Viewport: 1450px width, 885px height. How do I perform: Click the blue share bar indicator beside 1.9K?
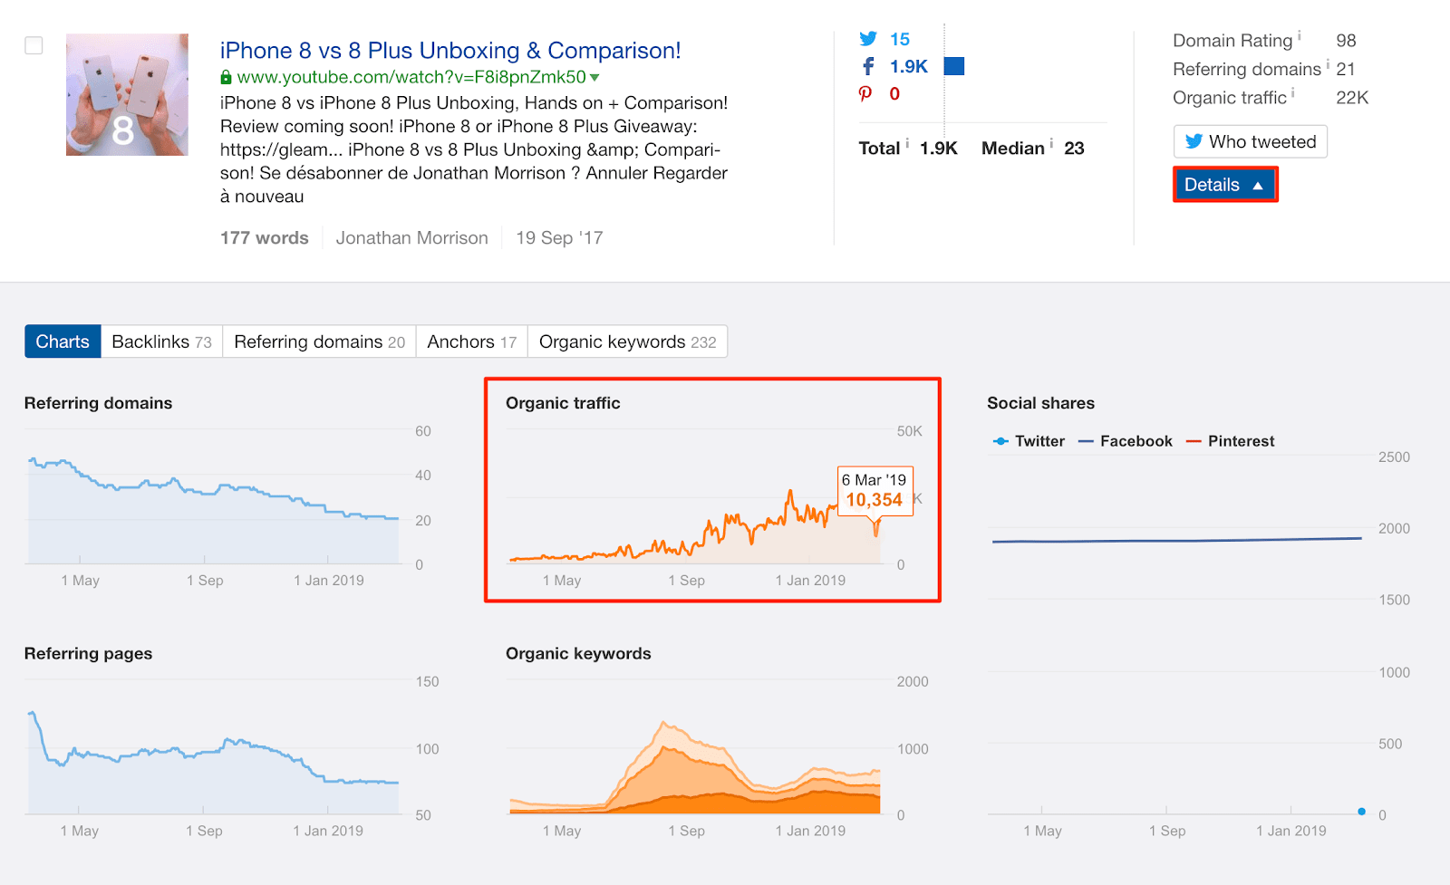point(954,65)
